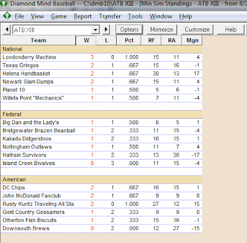Viewport: 247px width, 243px height.
Task: Select the Bridgewater Brazen Beanball row
Action: point(101,130)
